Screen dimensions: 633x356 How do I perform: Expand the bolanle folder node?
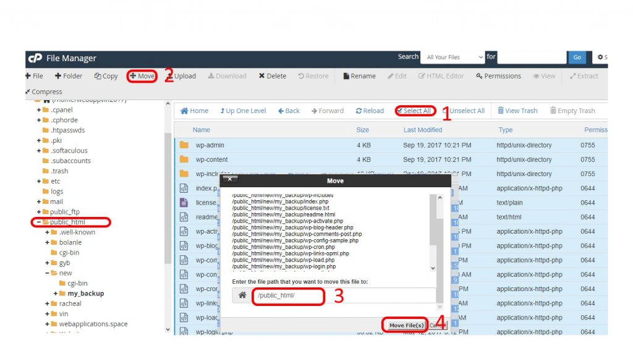tap(47, 242)
